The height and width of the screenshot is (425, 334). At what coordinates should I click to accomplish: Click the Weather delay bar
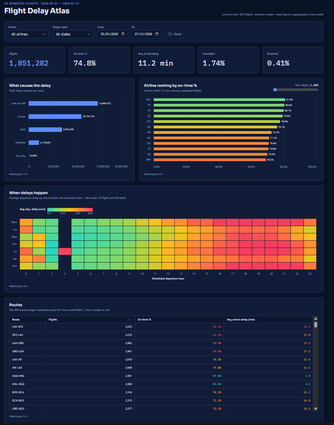tap(34, 142)
